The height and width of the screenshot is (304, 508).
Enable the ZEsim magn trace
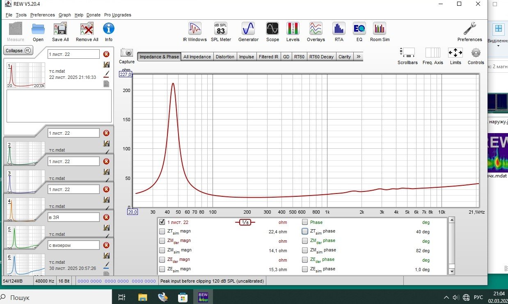coord(162,269)
